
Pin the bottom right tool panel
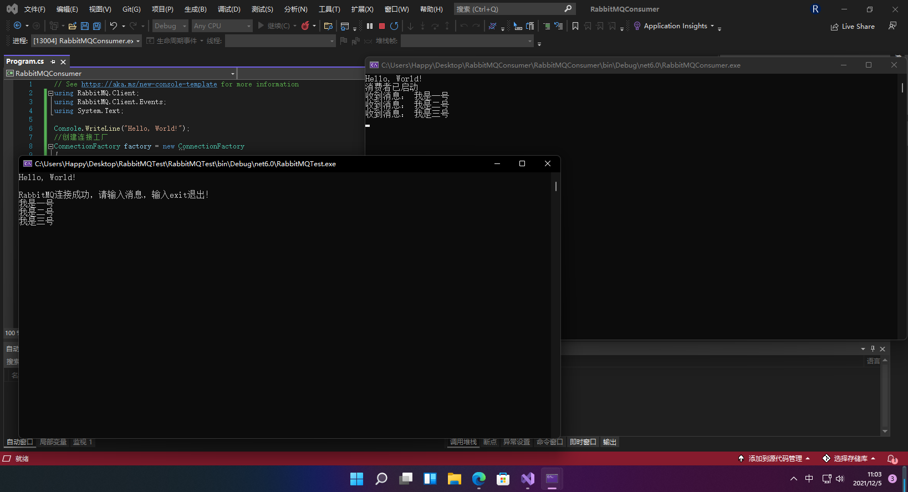coord(873,349)
